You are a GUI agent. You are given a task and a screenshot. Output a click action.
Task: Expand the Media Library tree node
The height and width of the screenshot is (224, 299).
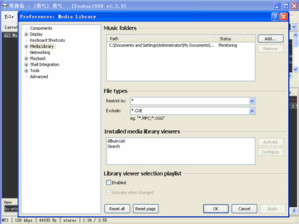[x=26, y=47]
